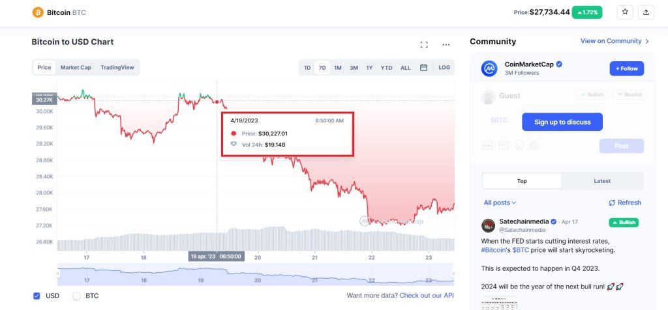This screenshot has height=310, width=668.
Task: Uncheck the USD currency checkbox
Action: pos(37,296)
